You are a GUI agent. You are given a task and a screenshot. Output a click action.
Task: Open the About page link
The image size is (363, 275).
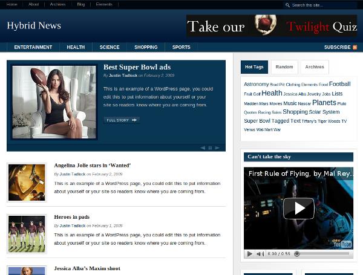pyautogui.click(x=33, y=4)
